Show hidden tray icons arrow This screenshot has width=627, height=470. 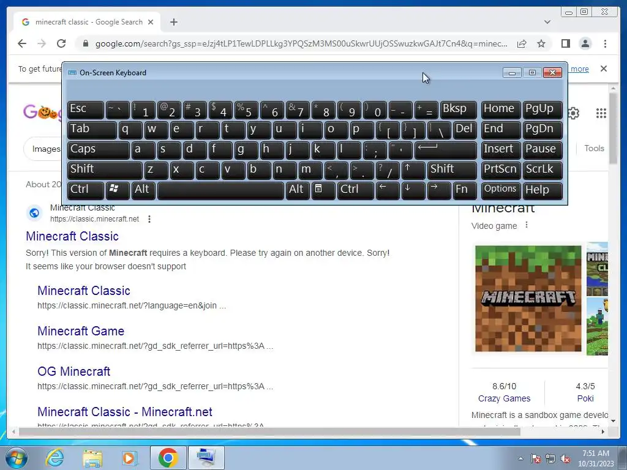(x=520, y=458)
